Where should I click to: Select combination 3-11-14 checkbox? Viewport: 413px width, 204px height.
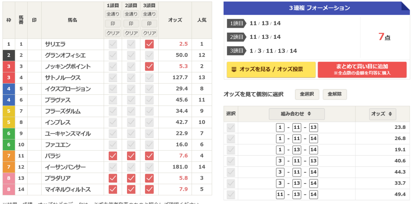(231, 172)
